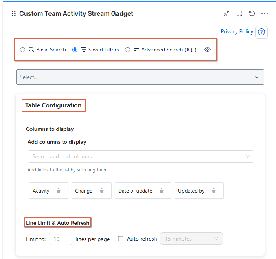Click the Table Configuration heading
Viewport: 276px width, 259px height.
point(53,105)
